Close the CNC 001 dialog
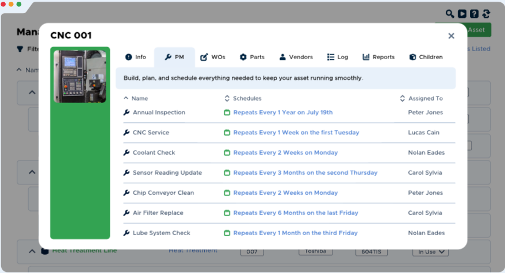Viewport: 505px width, 273px height. click(x=451, y=36)
